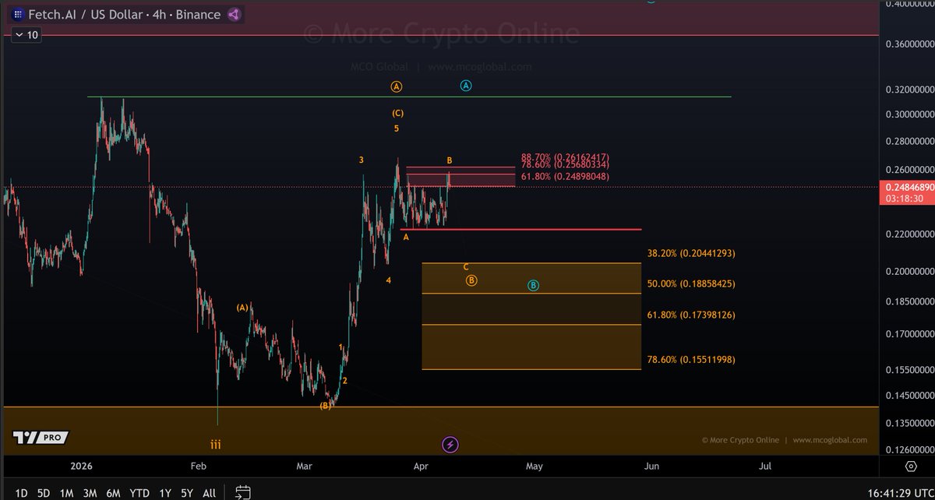This screenshot has height=500, width=935.
Task: Select the 5Y time range
Action: [187, 493]
